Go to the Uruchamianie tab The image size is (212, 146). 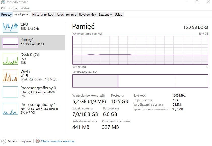tap(67, 15)
